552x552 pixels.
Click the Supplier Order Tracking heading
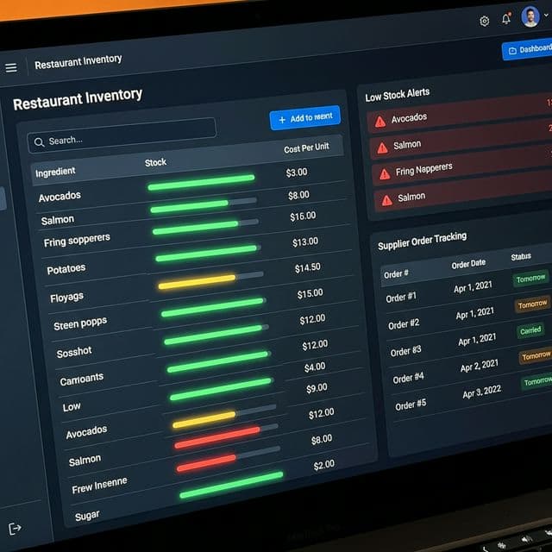click(x=422, y=241)
